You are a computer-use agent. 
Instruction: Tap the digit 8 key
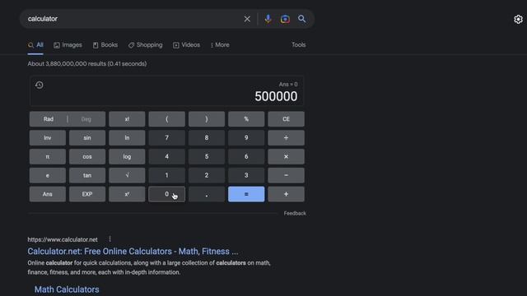pos(207,138)
